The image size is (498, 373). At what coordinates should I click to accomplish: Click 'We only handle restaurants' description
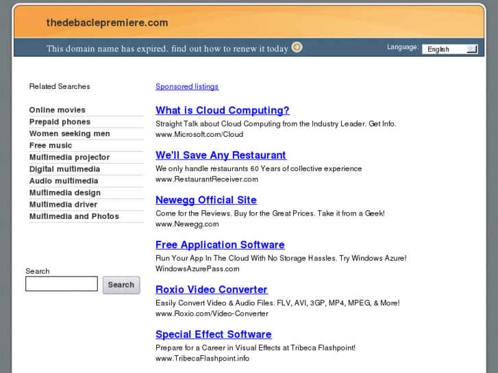[x=258, y=168]
